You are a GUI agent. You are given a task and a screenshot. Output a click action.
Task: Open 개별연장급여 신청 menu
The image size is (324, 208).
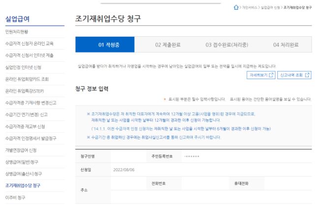pyautogui.click(x=21, y=150)
